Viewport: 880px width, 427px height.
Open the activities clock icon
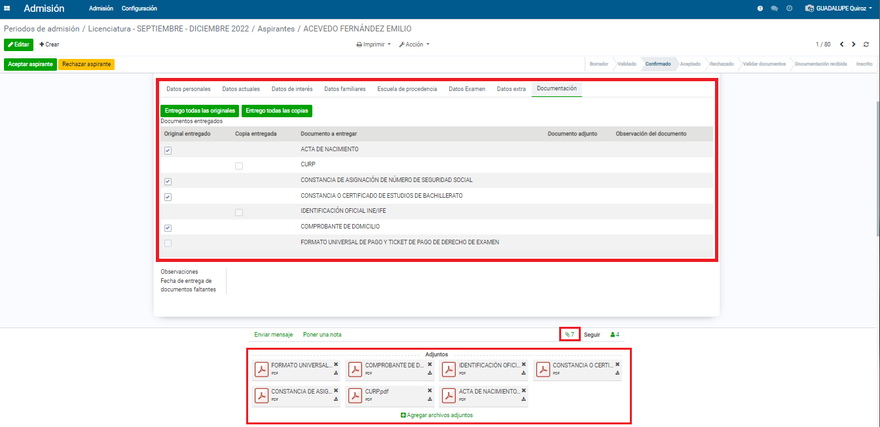point(789,9)
